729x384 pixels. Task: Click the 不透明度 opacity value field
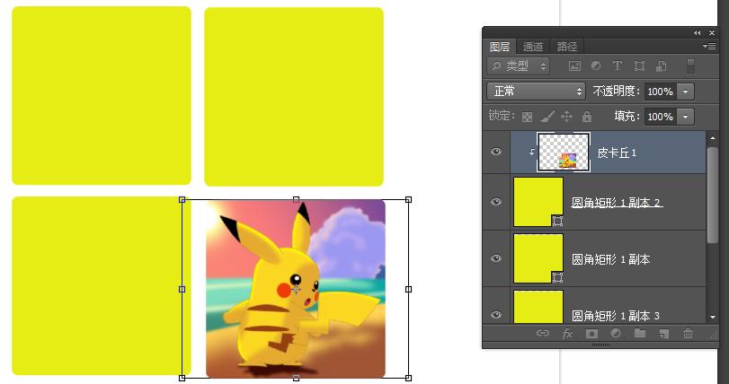coord(660,92)
